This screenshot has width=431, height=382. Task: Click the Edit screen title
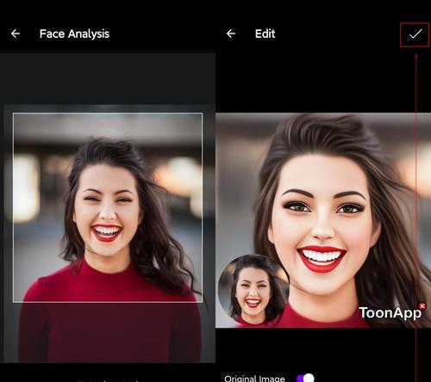click(x=265, y=34)
